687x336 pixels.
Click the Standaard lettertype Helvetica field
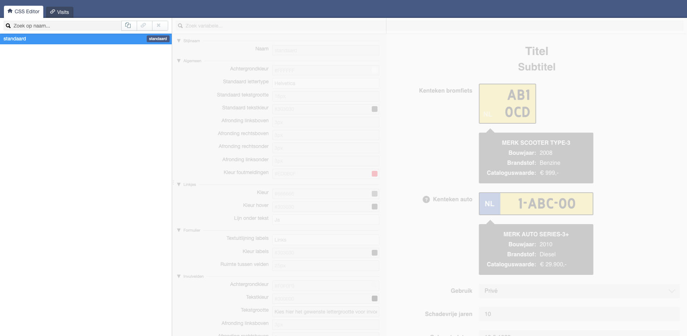[x=326, y=83]
